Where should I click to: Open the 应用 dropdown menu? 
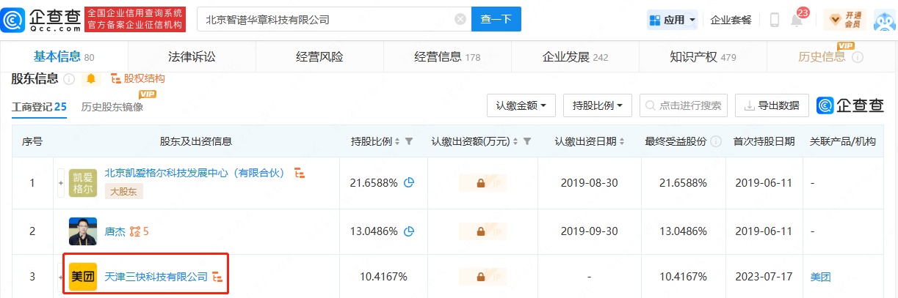671,20
